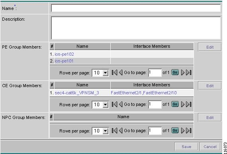Go to first page in PE Group Members
Screen dimensions: 227x154
coord(114,72)
